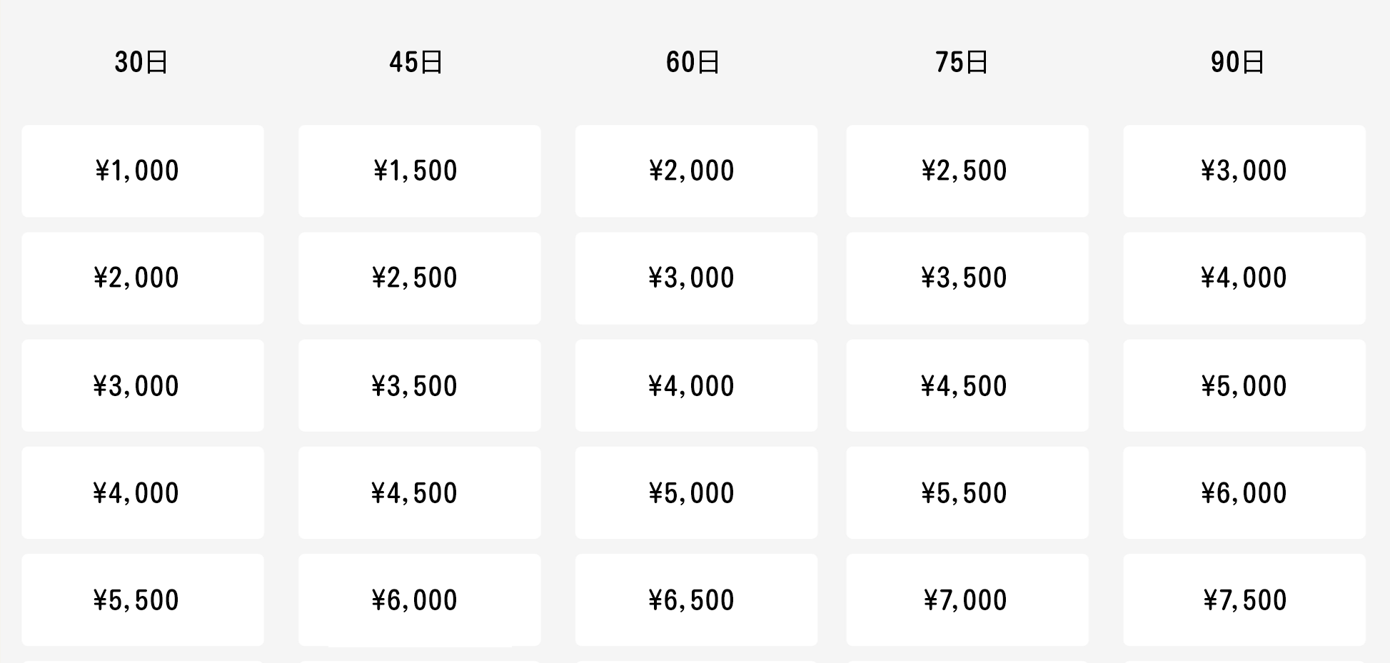This screenshot has width=1390, height=663.
Task: Choose ¥4,000 in the 90日 column
Action: [1244, 278]
